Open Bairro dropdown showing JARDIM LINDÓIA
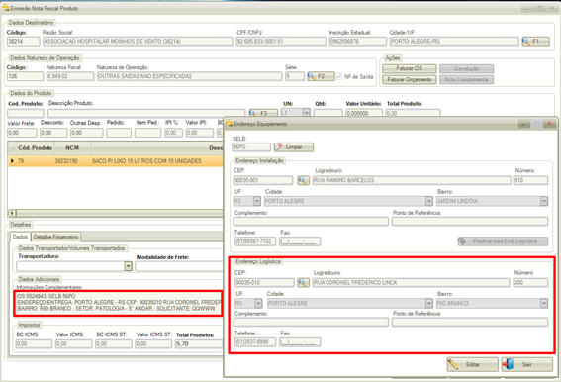Image resolution: width=561 pixels, height=382 pixels. (x=544, y=201)
